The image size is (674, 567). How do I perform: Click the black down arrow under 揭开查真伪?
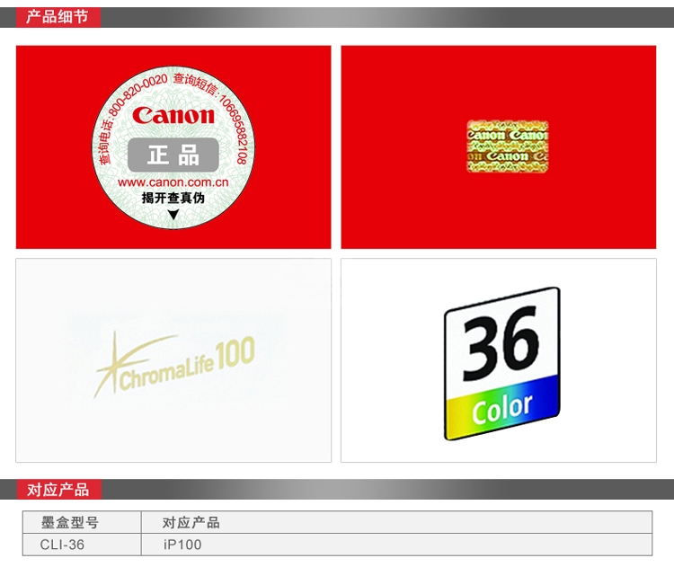click(173, 214)
